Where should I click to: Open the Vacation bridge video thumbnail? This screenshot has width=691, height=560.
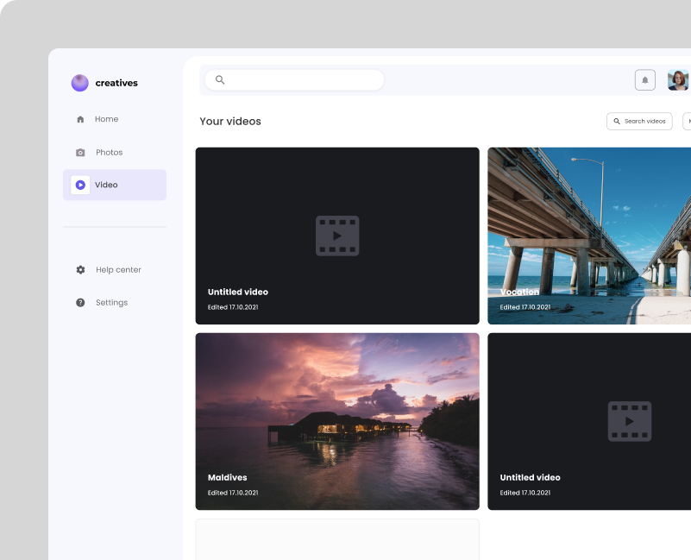(589, 236)
